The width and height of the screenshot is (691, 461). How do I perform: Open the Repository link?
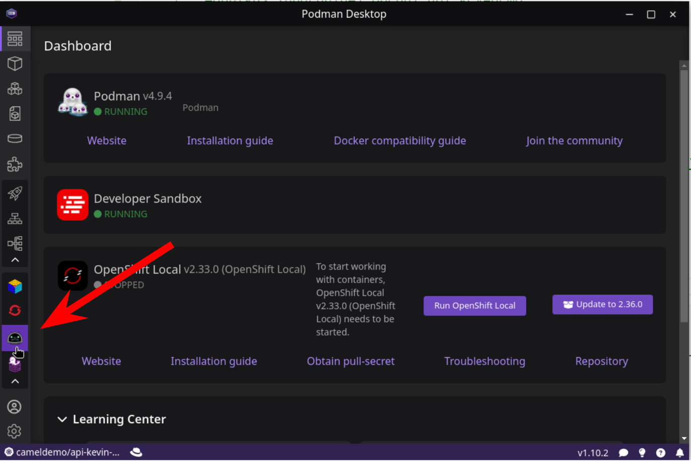(602, 361)
